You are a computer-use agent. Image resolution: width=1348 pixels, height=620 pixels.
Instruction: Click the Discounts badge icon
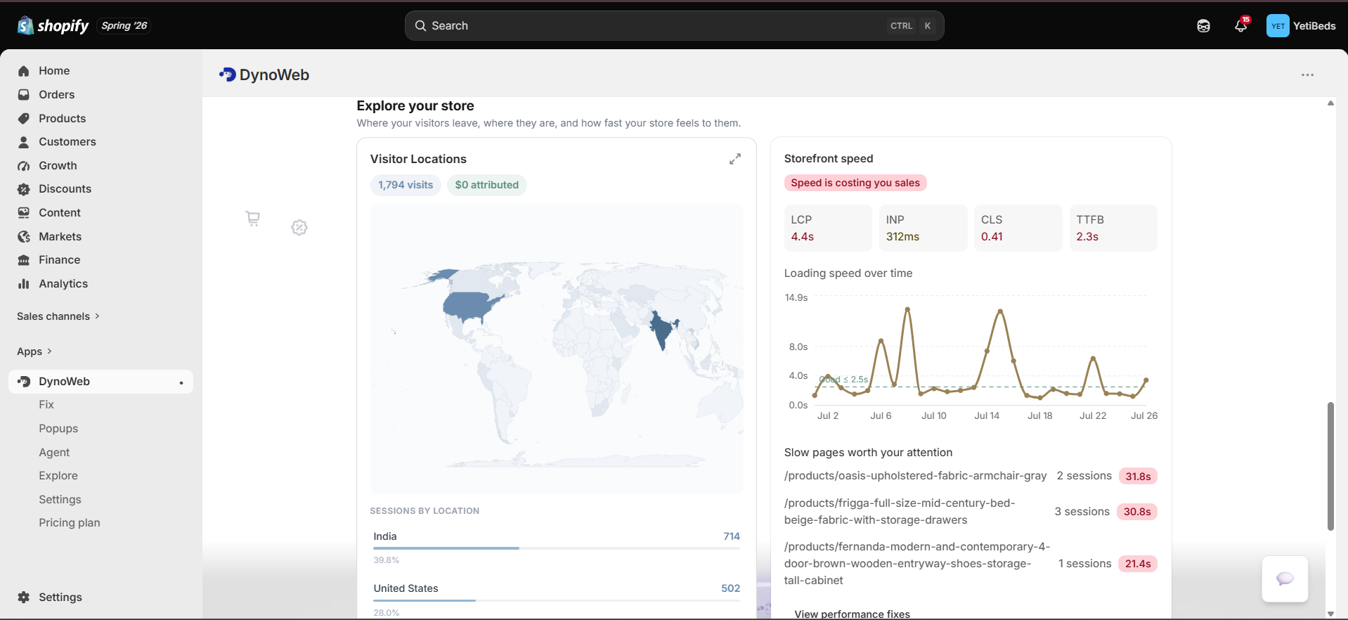click(24, 189)
